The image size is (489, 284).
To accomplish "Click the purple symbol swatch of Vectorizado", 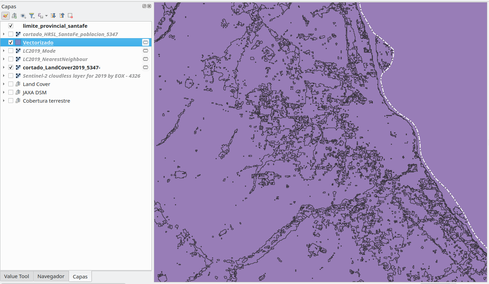I will pyautogui.click(x=18, y=42).
